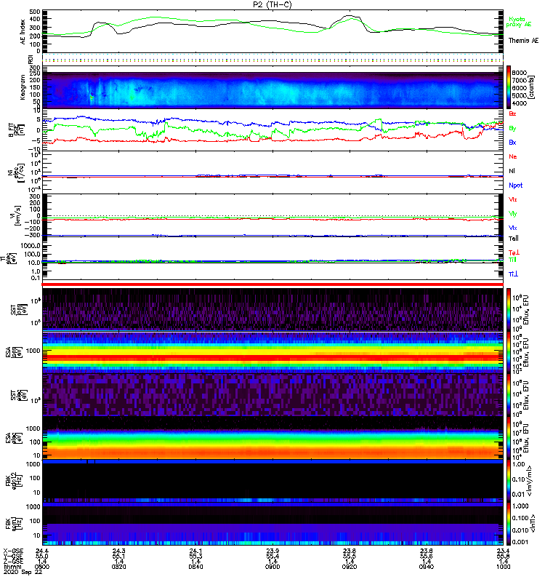Screen dimensions: 545x582
Task: Select the green Kyoto proxy AE legend label
Action: (518, 22)
